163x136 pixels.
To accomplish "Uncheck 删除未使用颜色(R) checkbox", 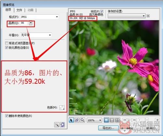I will (x=7, y=116).
